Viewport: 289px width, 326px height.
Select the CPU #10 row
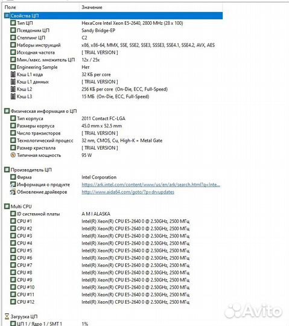click(100, 287)
